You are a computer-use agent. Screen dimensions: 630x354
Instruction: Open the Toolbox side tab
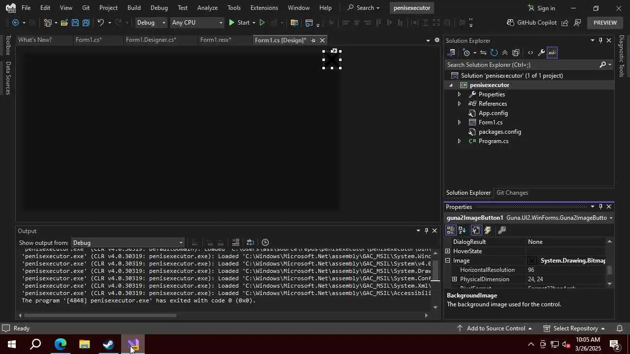[x=8, y=45]
